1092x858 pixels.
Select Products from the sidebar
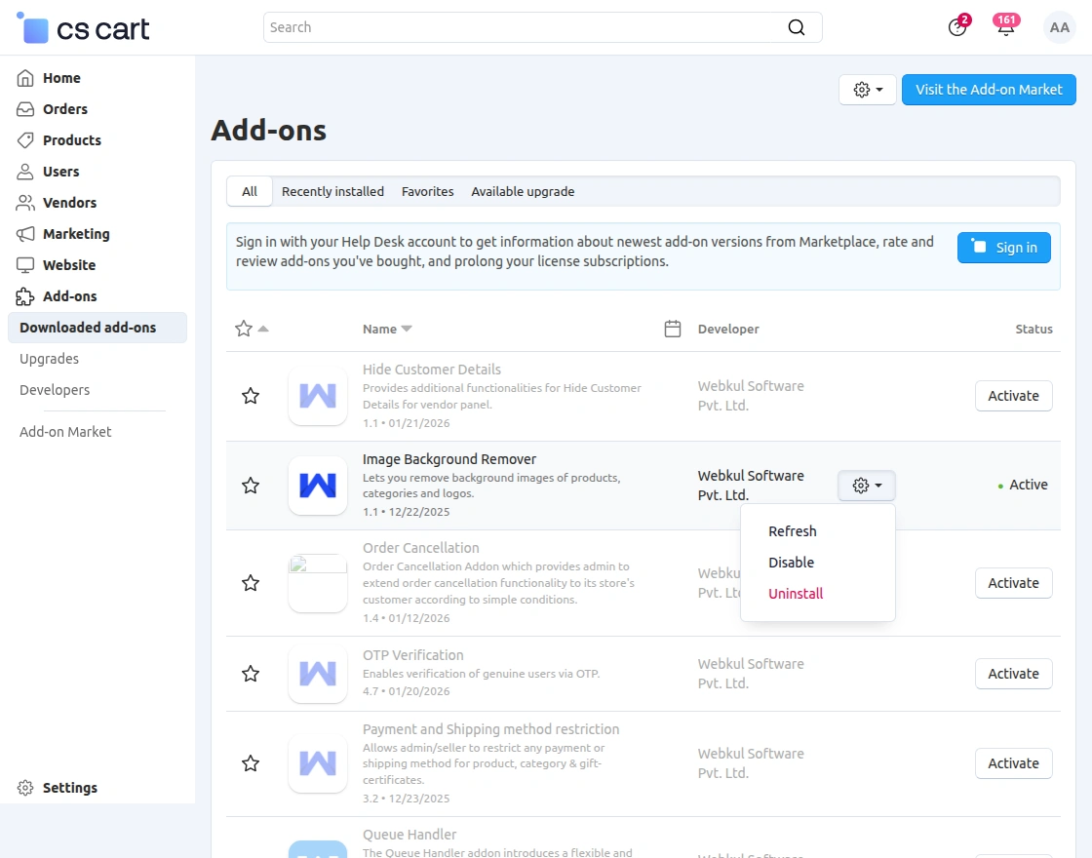pos(72,139)
